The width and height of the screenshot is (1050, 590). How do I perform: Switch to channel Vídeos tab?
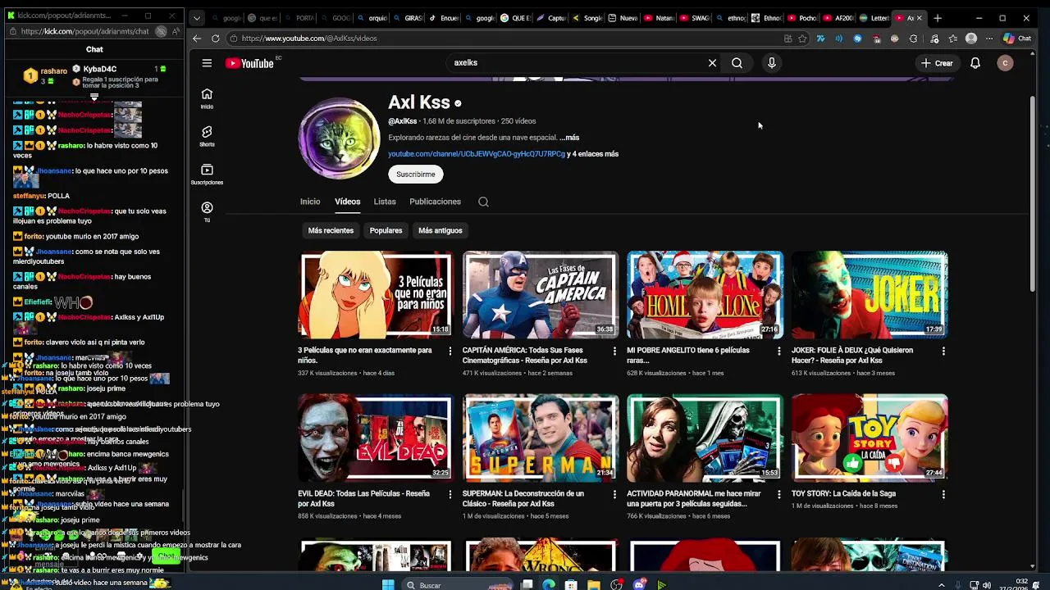347,202
